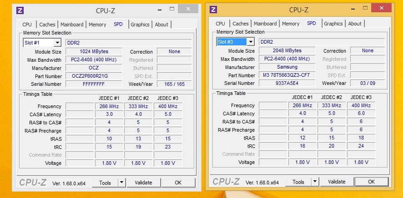
Task: Open the Graphics tab in right window
Action: point(333,24)
